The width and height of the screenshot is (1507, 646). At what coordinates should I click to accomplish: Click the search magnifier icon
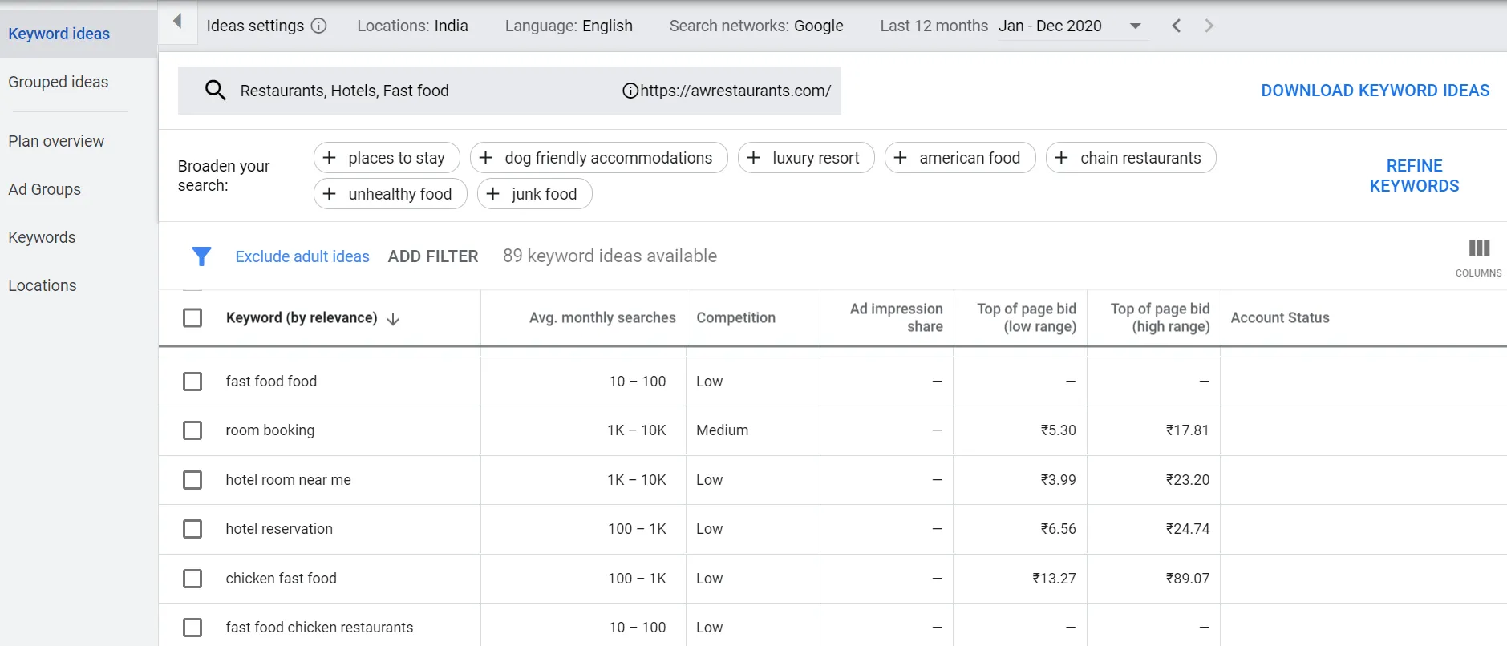(215, 90)
